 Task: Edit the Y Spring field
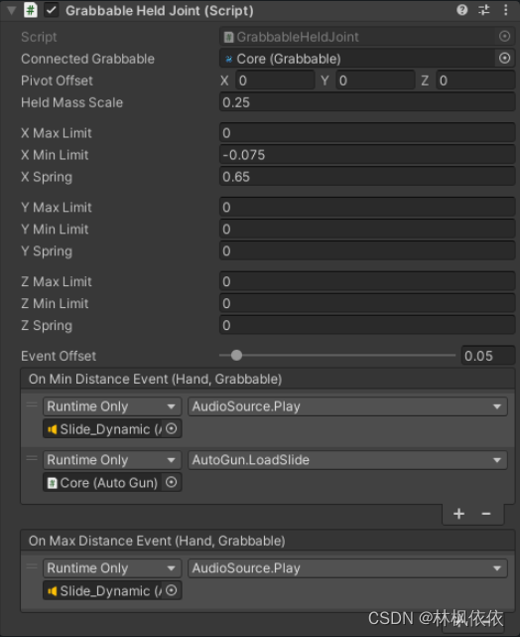pyautogui.click(x=367, y=251)
